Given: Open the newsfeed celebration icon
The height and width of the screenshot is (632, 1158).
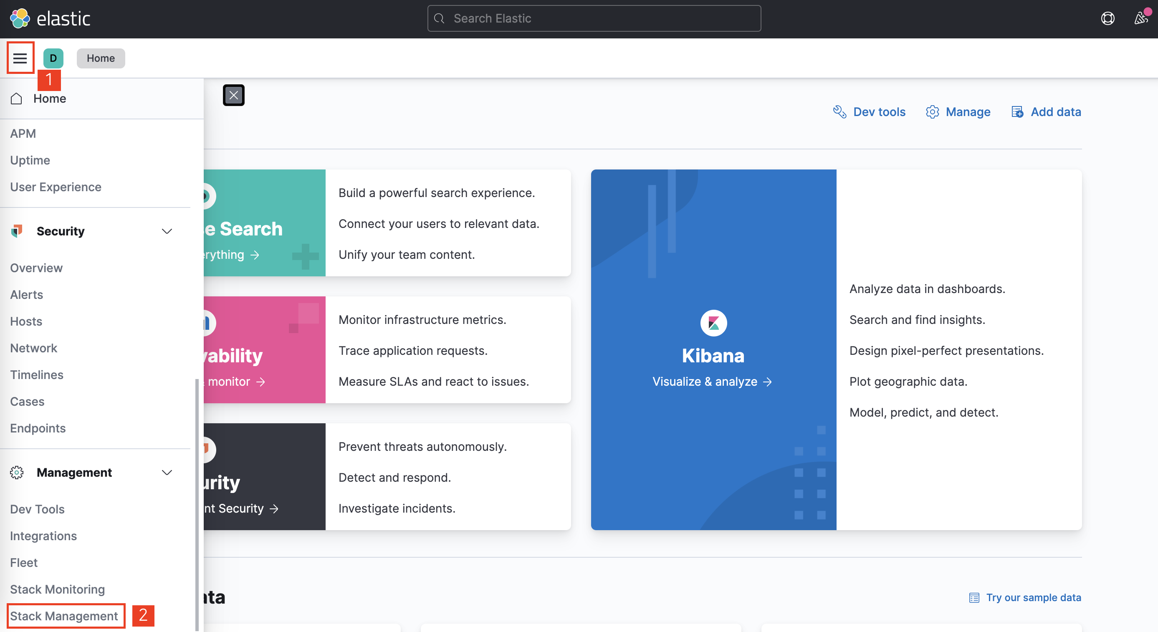Looking at the screenshot, I should click(x=1140, y=18).
